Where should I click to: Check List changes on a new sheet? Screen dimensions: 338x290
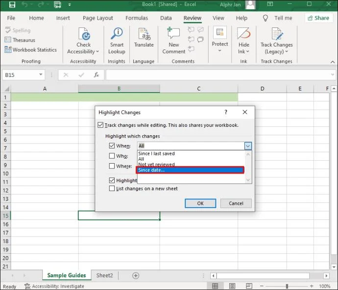point(112,189)
